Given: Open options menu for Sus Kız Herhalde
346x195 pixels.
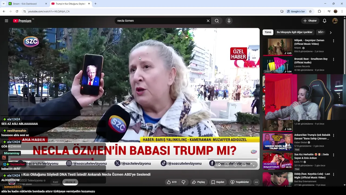Looking at the screenshot, I should (333, 155).
